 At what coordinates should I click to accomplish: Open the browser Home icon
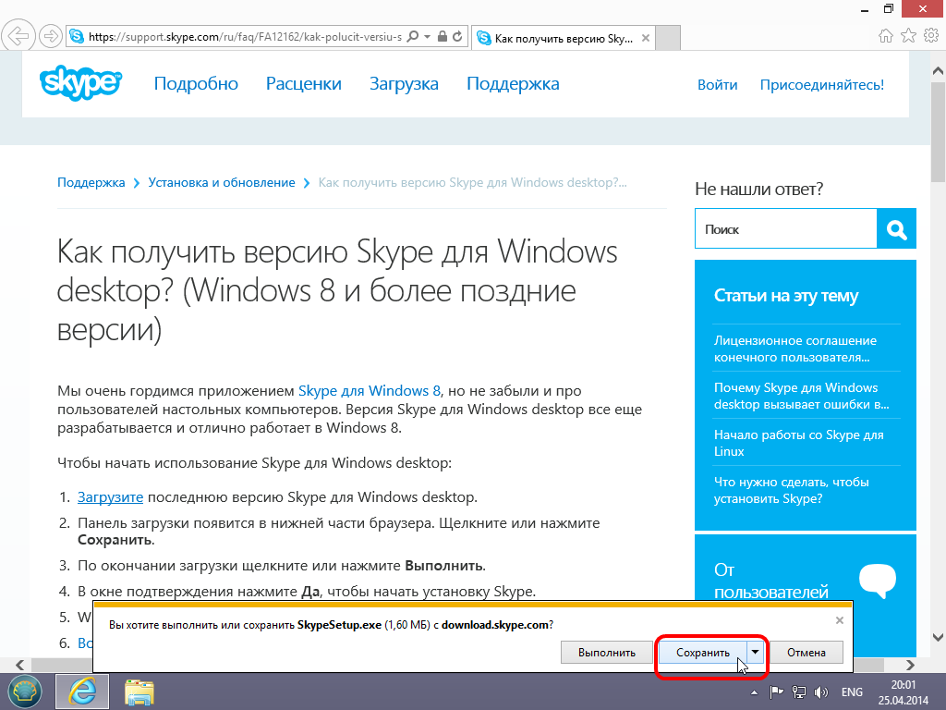pos(886,36)
